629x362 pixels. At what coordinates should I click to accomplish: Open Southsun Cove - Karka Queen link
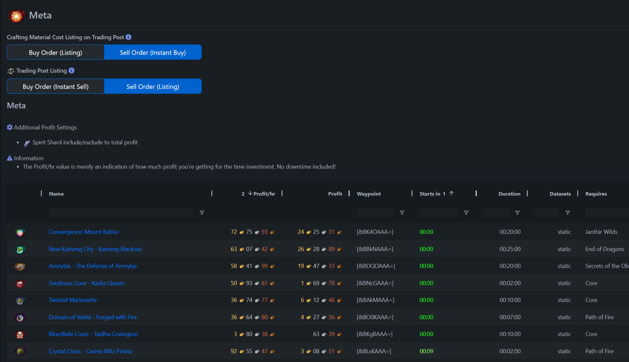(x=86, y=283)
